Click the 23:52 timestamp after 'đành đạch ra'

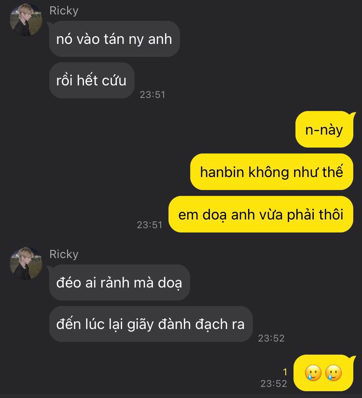[271, 338]
